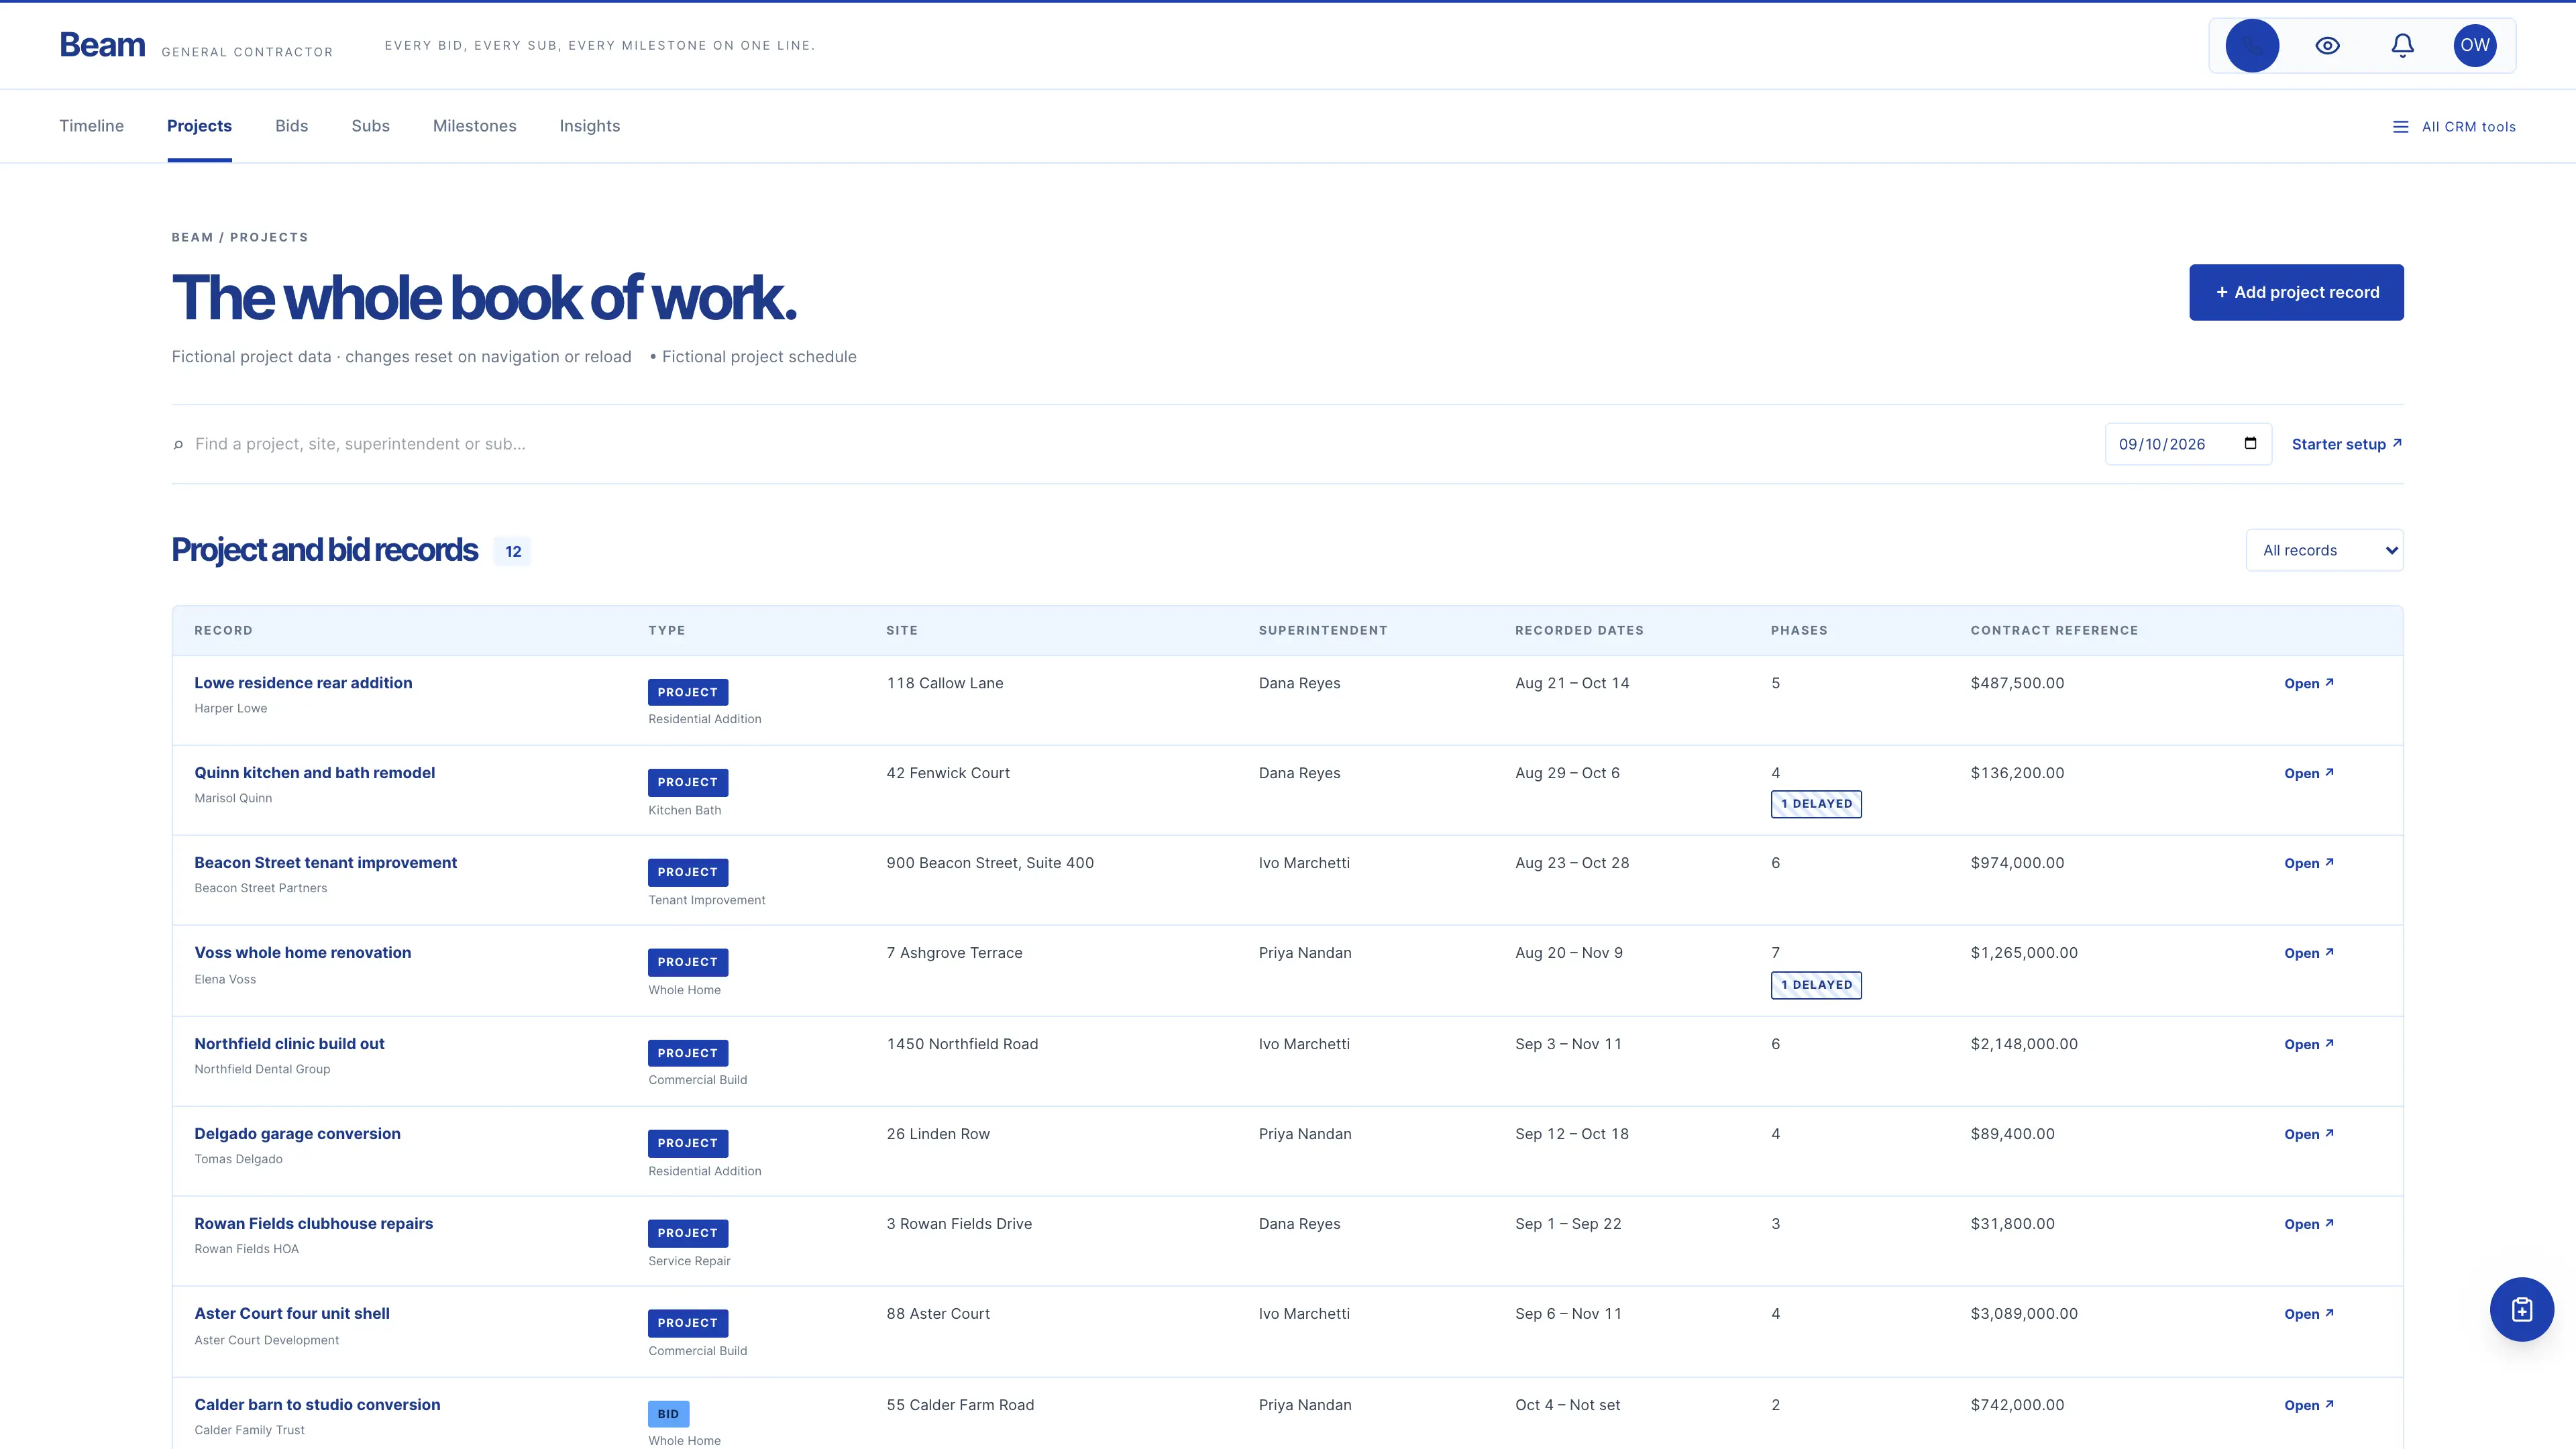
Task: Toggle the eye visibility icon in header
Action: click(2327, 45)
